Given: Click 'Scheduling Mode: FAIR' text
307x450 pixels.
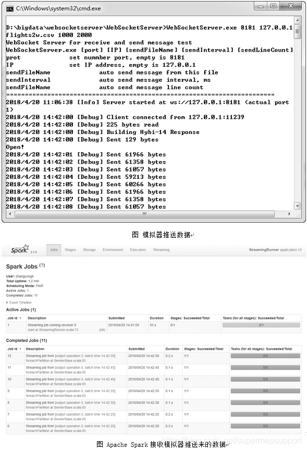Looking at the screenshot, I should (x=24, y=286).
